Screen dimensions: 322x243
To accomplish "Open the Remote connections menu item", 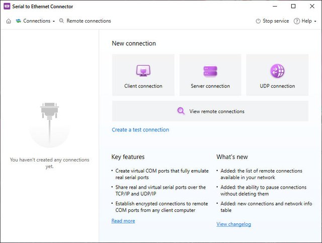I will [89, 21].
